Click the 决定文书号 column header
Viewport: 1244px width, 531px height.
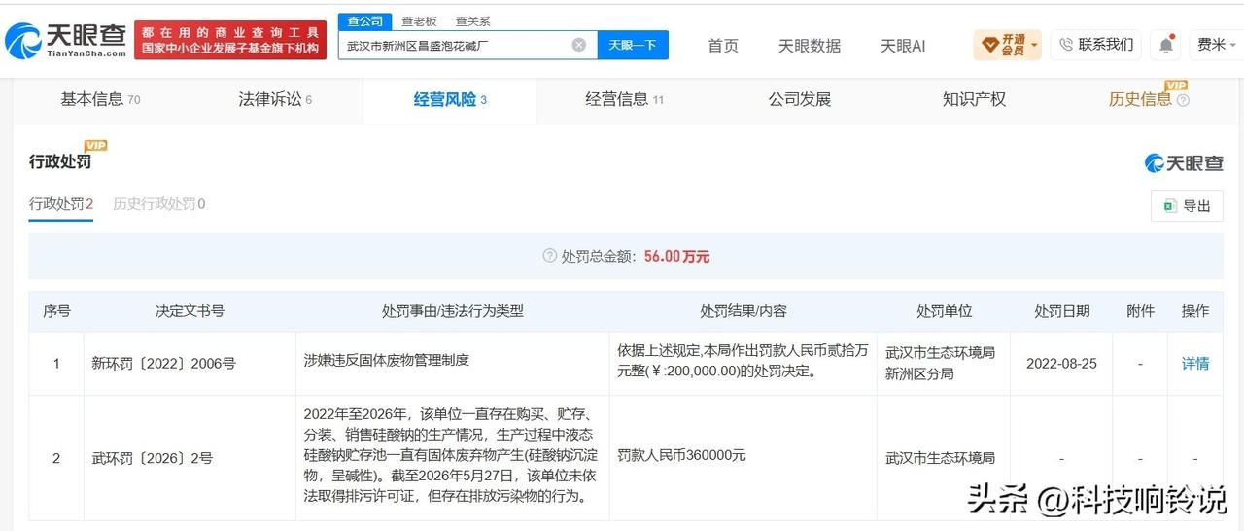[x=190, y=311]
